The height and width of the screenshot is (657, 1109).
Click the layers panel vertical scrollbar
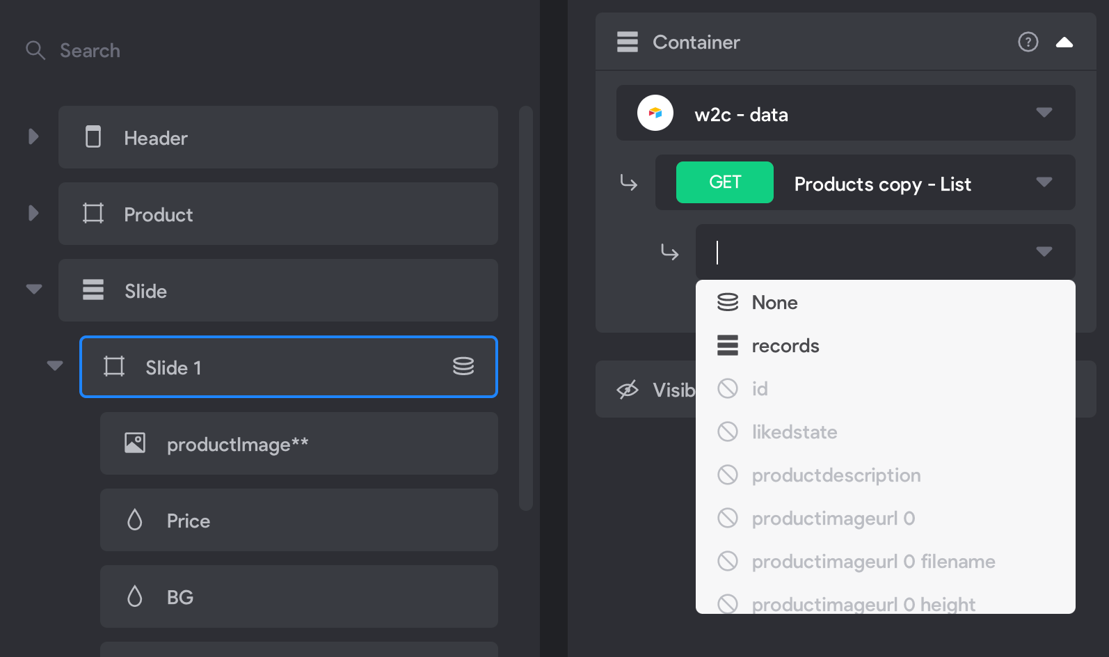pyautogui.click(x=526, y=308)
